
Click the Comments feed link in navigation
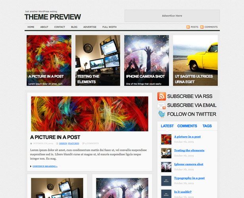211,27
